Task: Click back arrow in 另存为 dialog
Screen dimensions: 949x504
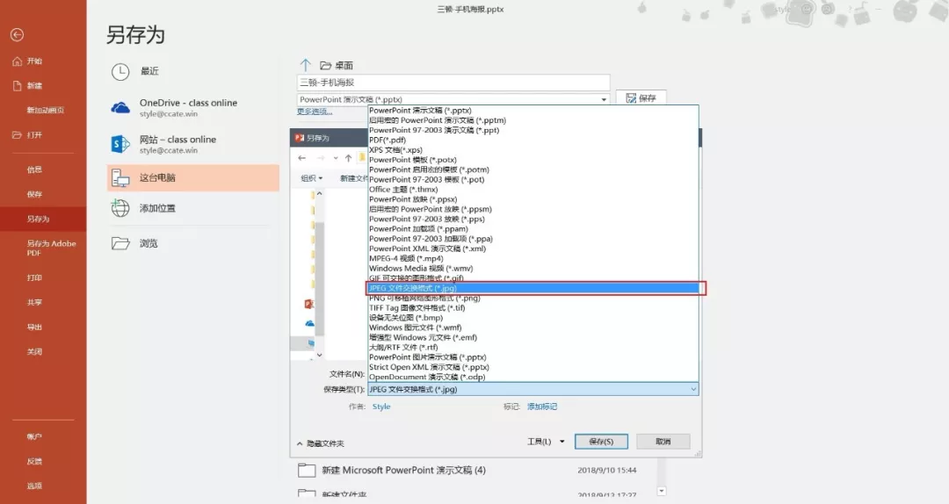Action: pyautogui.click(x=302, y=158)
